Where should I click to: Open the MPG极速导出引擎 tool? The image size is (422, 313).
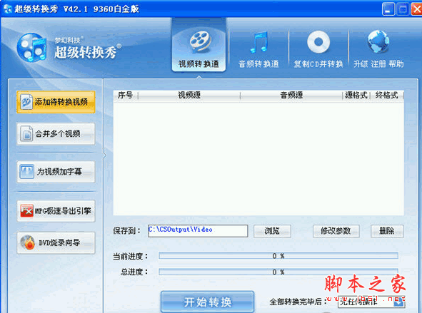56,211
